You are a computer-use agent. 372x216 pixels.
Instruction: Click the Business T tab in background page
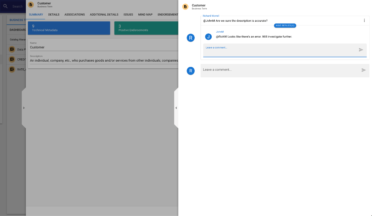[17, 20]
